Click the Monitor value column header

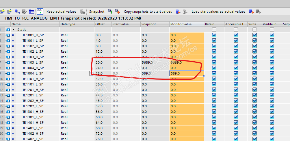coord(187,24)
